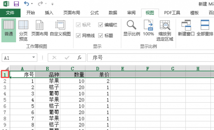Open the PDF工具 tab
The width and height of the screenshot is (214, 130).
click(172, 13)
